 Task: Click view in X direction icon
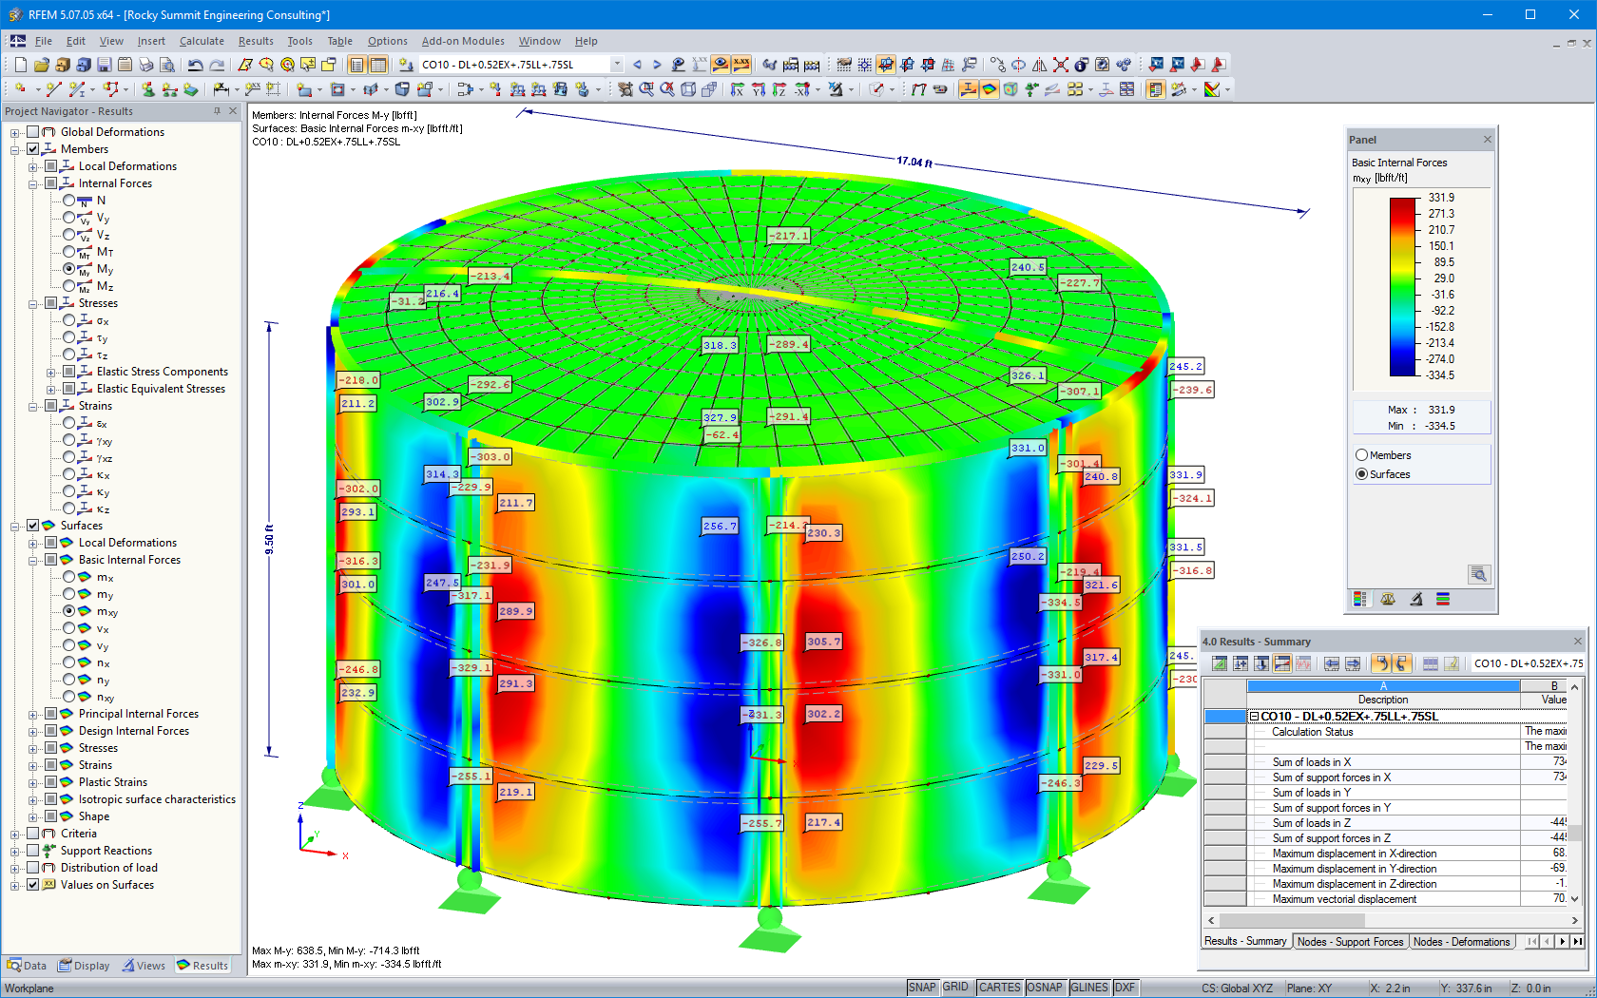[738, 89]
